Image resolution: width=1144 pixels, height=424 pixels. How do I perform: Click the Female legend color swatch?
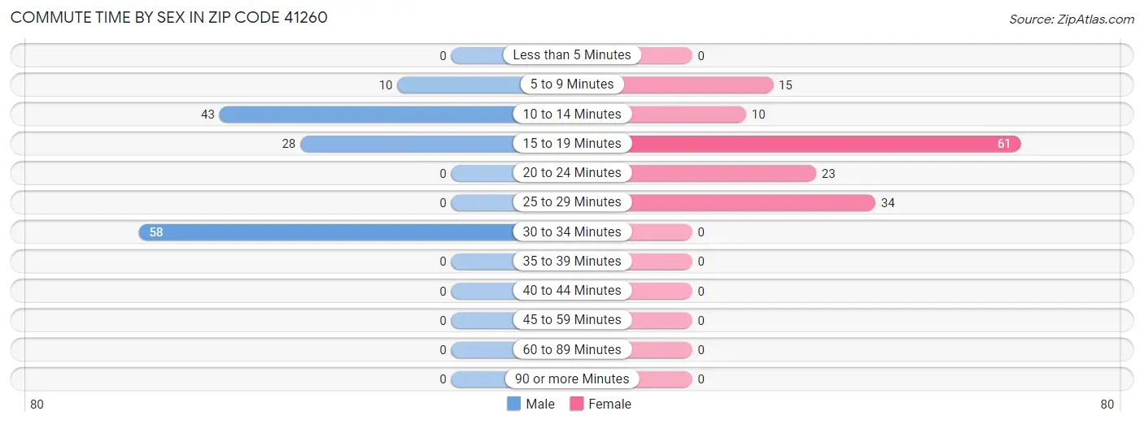(x=577, y=404)
